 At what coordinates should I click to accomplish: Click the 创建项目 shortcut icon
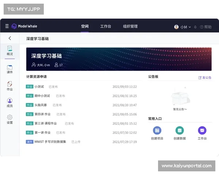tap(157, 131)
